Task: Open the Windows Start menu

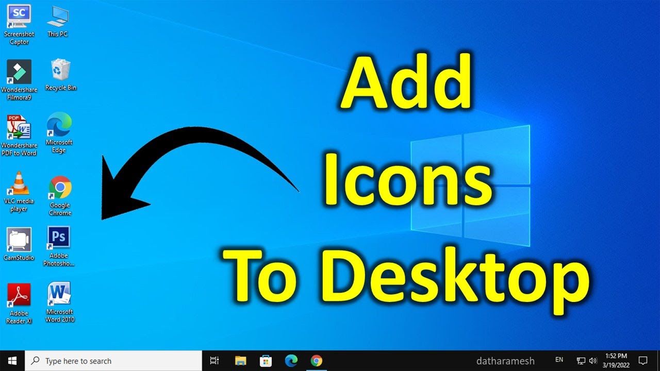Action: pos(12,361)
